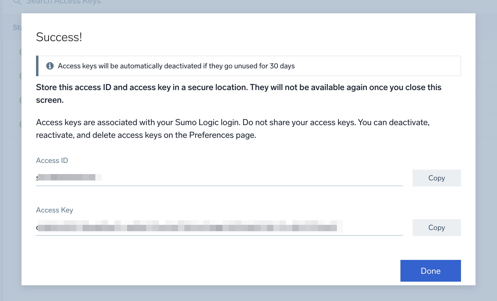
Task: Click inside the Access ID field
Action: point(219,178)
